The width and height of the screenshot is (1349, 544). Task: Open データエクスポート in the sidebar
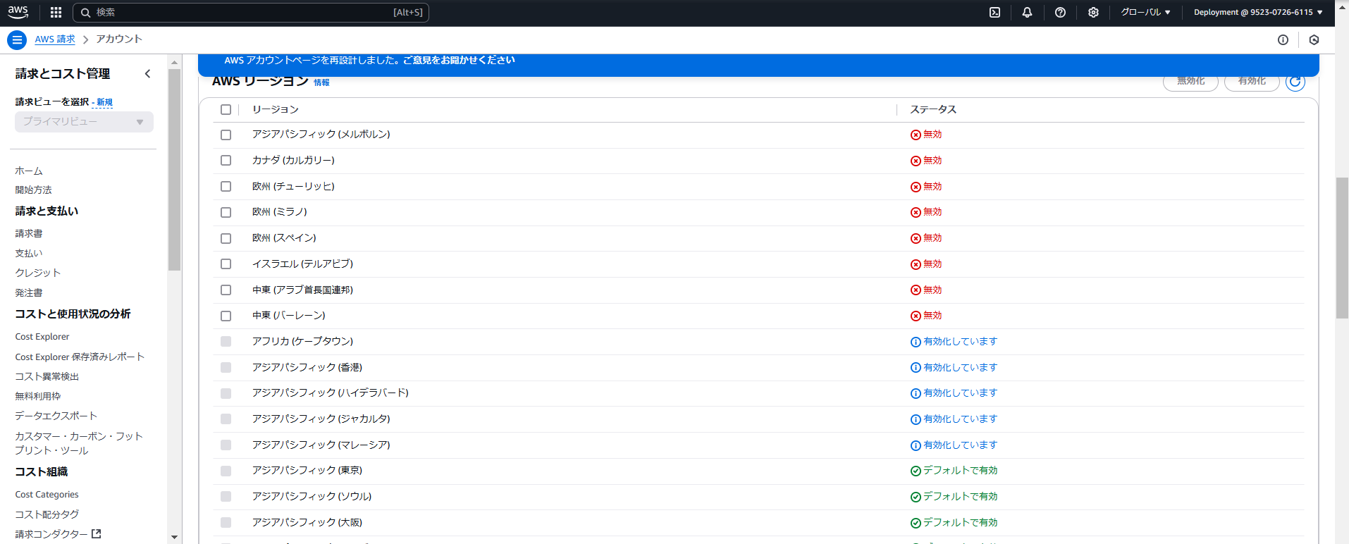pyautogui.click(x=56, y=416)
